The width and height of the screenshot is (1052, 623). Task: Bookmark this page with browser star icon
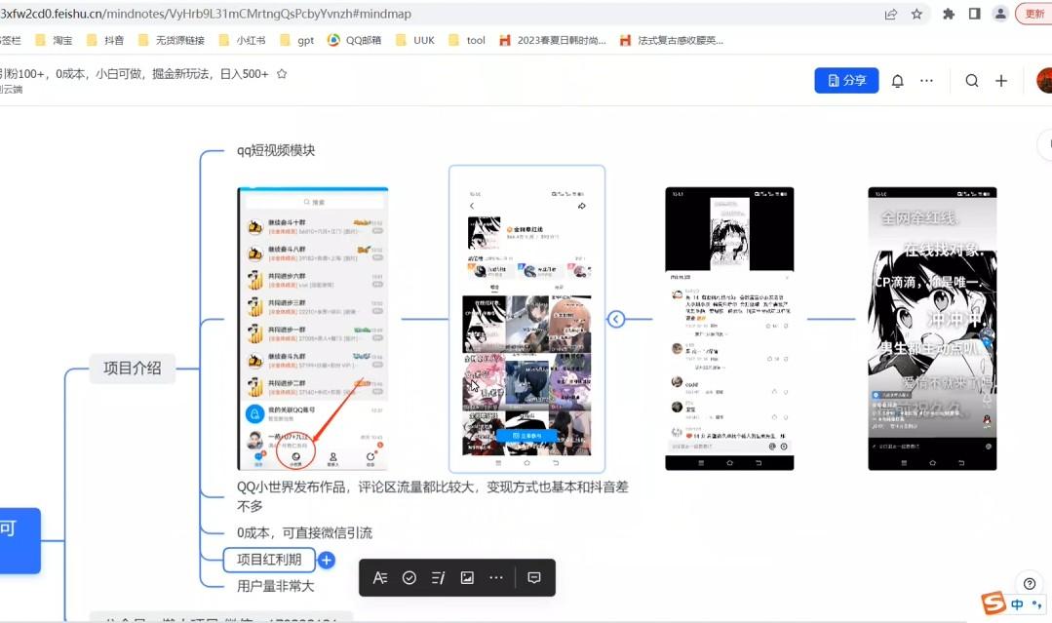(916, 15)
